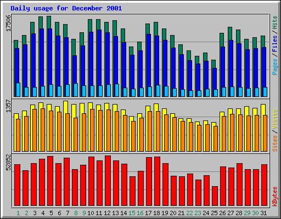Select the orange sites bar for day 4

click(x=43, y=130)
